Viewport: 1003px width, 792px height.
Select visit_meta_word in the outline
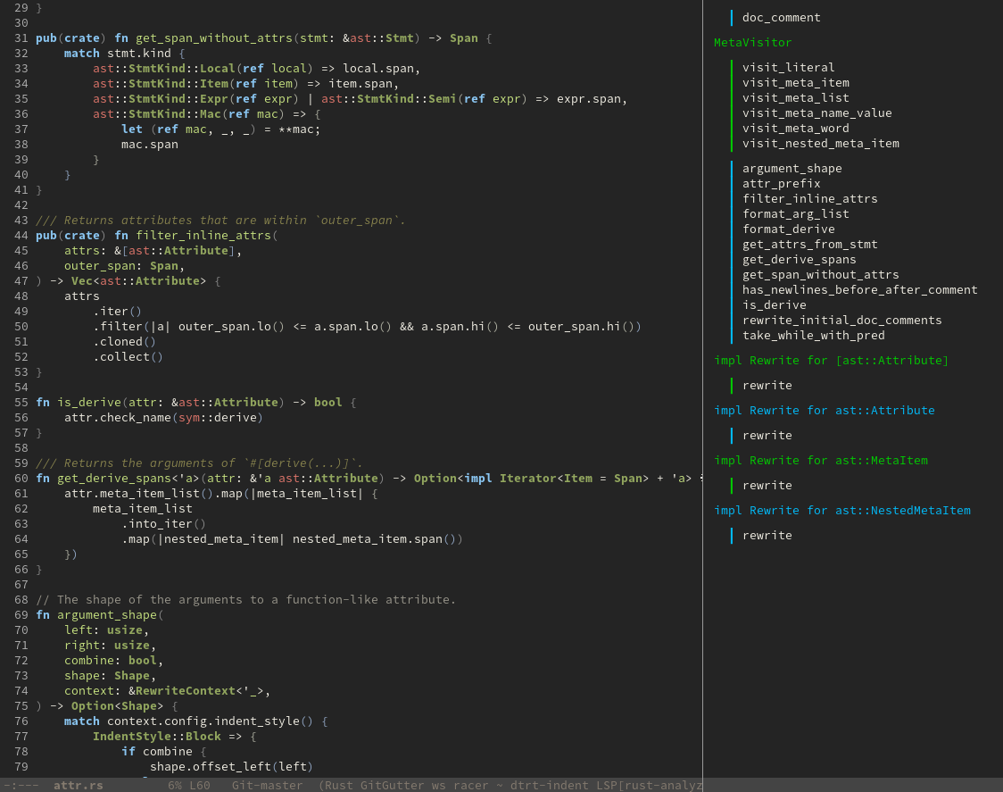[796, 128]
